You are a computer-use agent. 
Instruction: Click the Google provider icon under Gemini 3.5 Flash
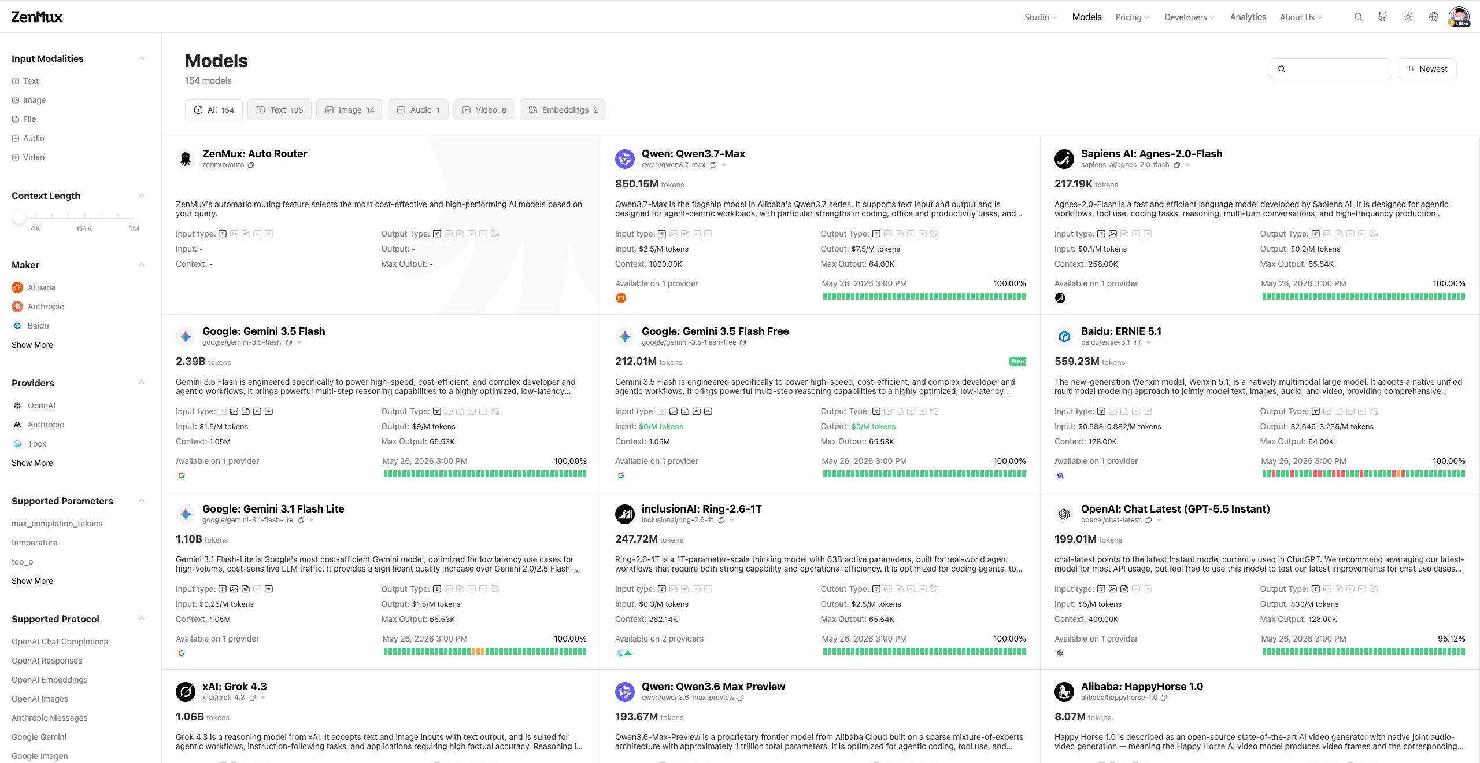182,476
